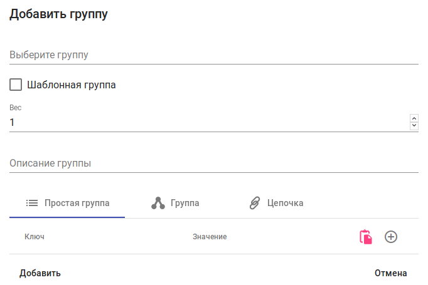Click the nodes icon on Группа tab
428x285 pixels.
pyautogui.click(x=158, y=203)
